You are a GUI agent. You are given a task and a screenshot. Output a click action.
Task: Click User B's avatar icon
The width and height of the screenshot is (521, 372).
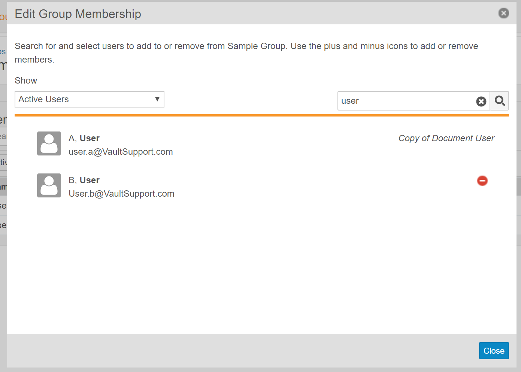pyautogui.click(x=49, y=185)
